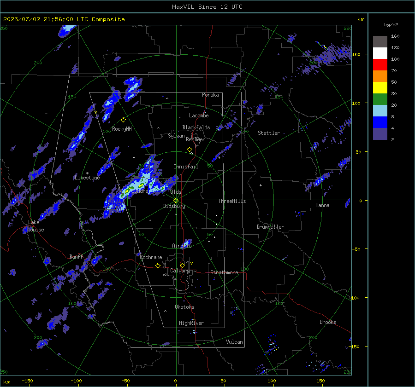The height and width of the screenshot is (387, 415).
Task: Select the Sundre label inside the storm cell
Action: point(140,191)
